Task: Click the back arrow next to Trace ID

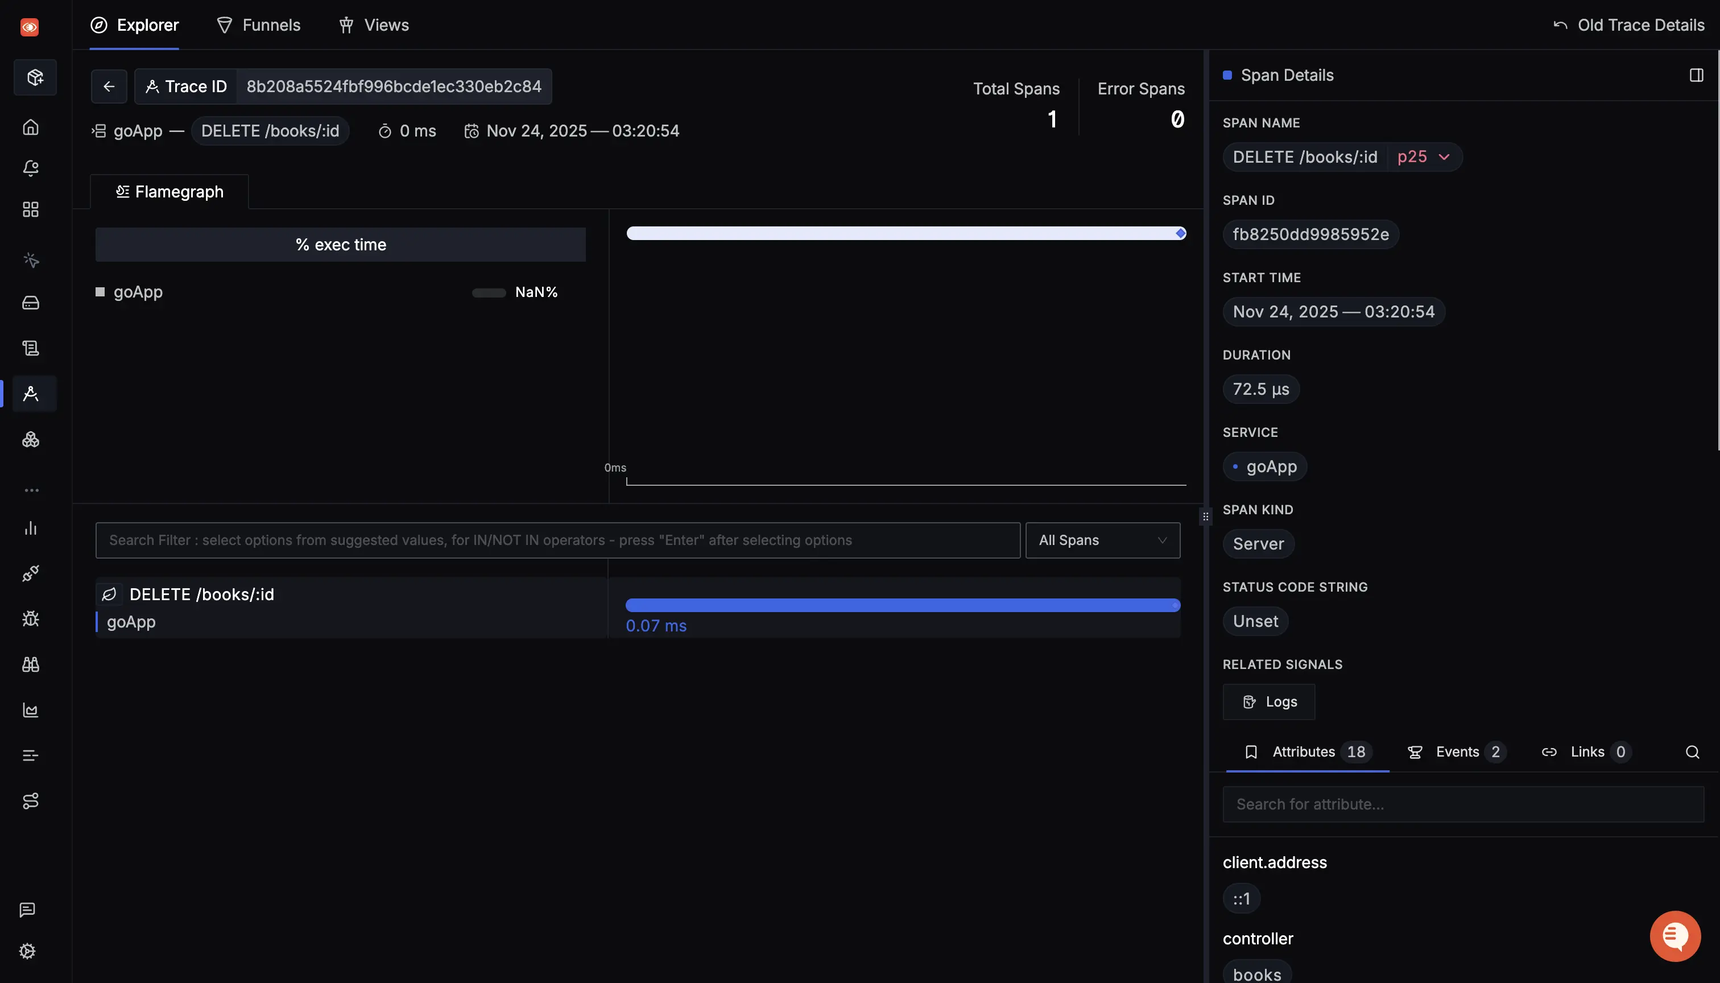Action: [x=109, y=86]
